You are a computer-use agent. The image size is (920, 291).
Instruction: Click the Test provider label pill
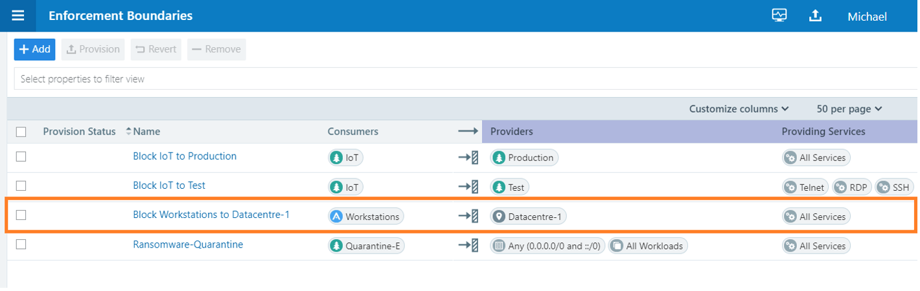click(510, 187)
